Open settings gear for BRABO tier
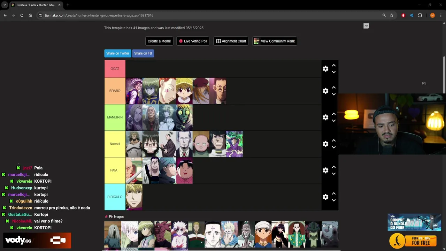 [x=325, y=91]
